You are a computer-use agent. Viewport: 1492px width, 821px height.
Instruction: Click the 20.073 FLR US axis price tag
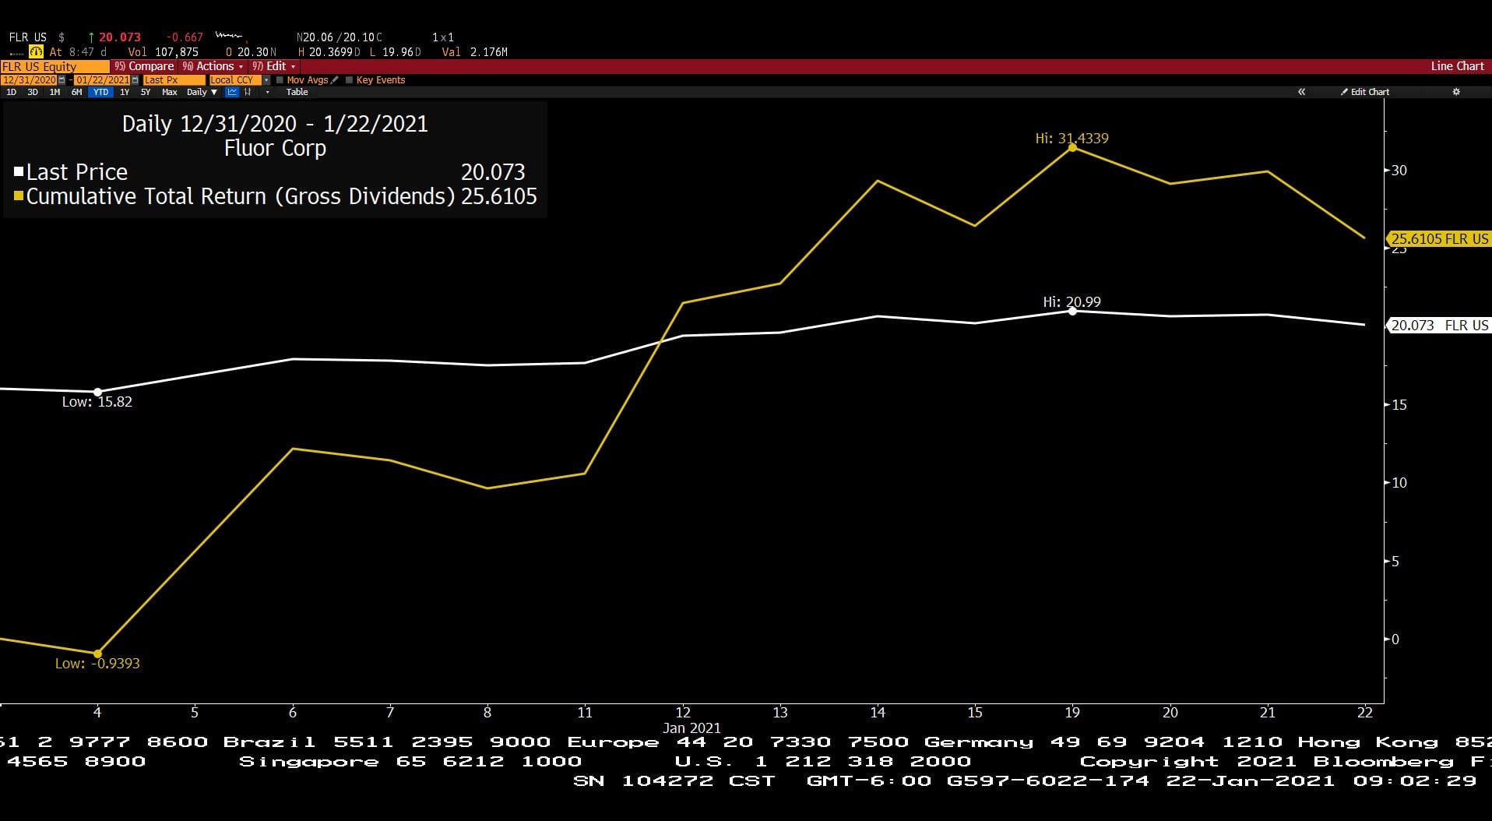pyautogui.click(x=1439, y=326)
